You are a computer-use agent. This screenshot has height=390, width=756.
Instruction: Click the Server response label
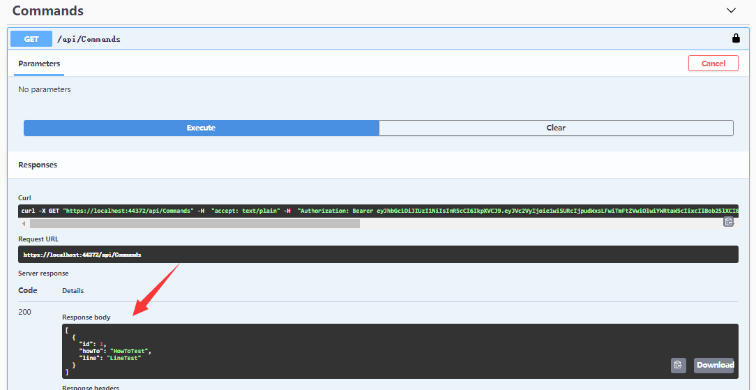[43, 273]
